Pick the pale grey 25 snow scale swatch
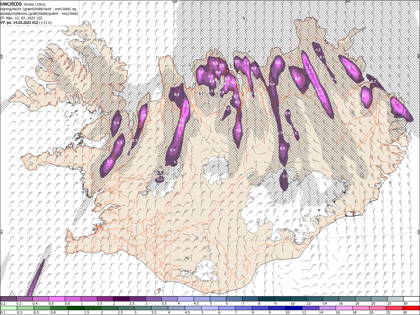The height and width of the screenshot is (315, 420). tap(395, 299)
